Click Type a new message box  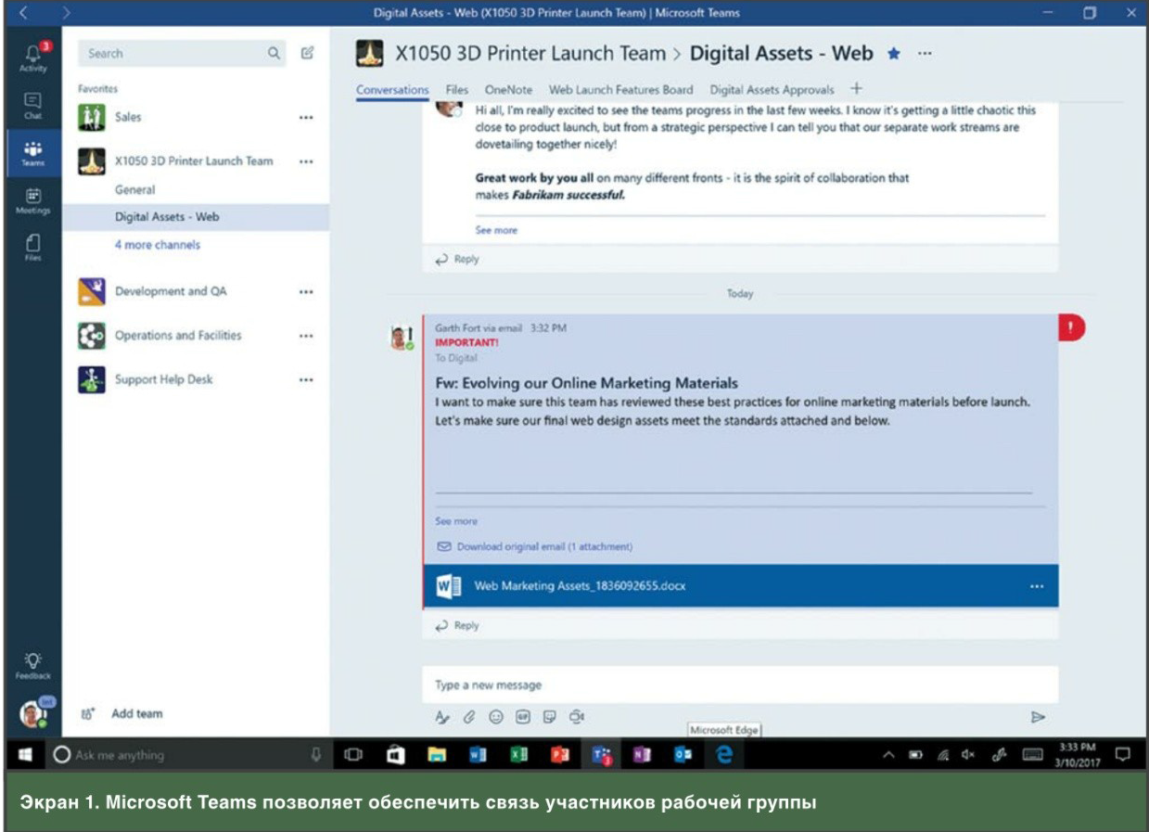pos(740,685)
